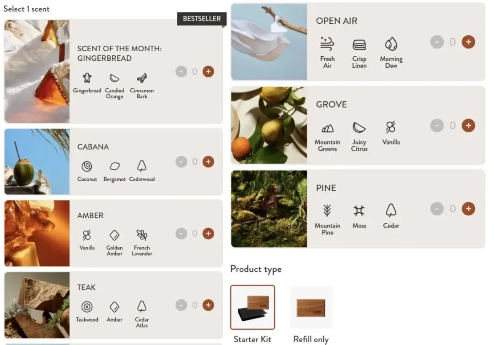Select the French Lavender icon
Image resolution: width=494 pixels, height=345 pixels.
142,235
